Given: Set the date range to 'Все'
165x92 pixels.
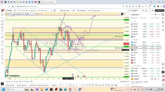Looking at the screenshot, I should coord(28,82).
